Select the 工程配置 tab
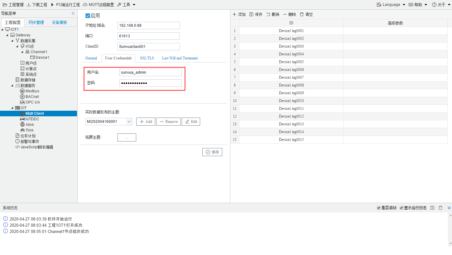This screenshot has height=255, width=452. [12, 22]
